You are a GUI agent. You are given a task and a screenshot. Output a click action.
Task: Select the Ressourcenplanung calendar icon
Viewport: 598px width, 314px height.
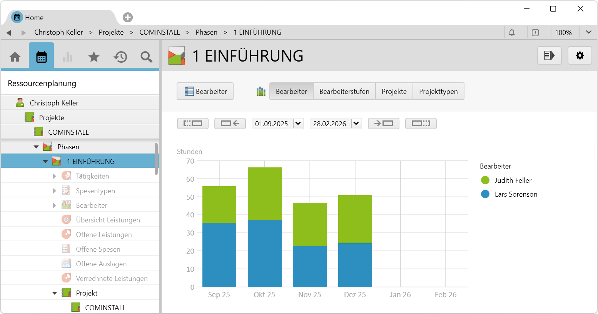(41, 57)
